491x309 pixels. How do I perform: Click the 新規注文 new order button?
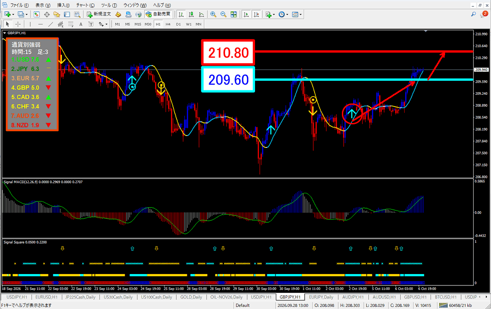coord(99,15)
